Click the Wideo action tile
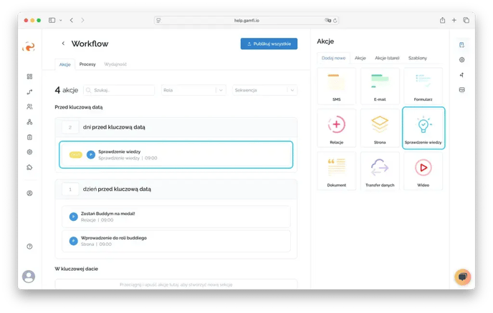 pyautogui.click(x=423, y=170)
